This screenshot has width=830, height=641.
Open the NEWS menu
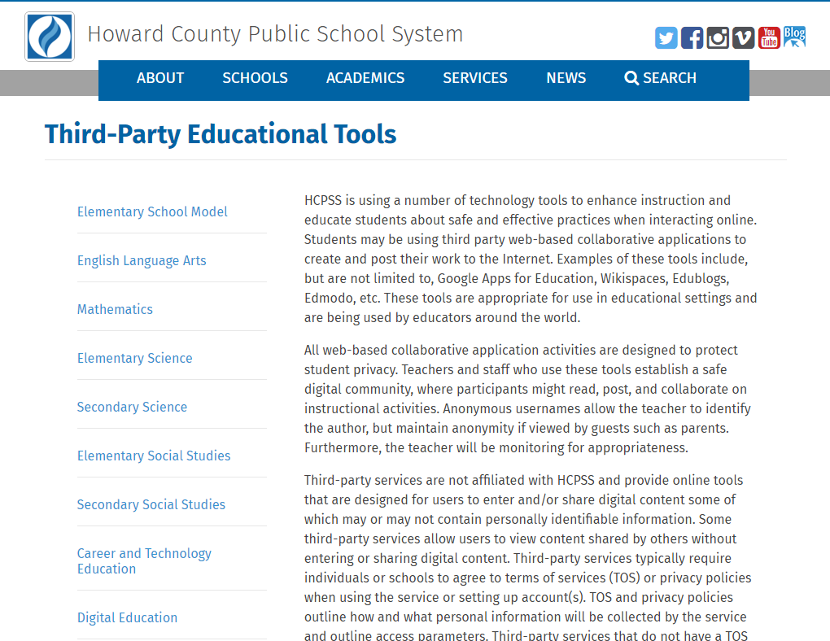[x=566, y=78]
